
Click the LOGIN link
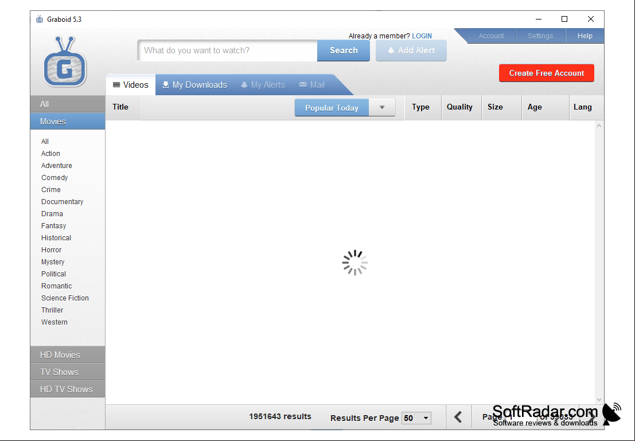422,36
